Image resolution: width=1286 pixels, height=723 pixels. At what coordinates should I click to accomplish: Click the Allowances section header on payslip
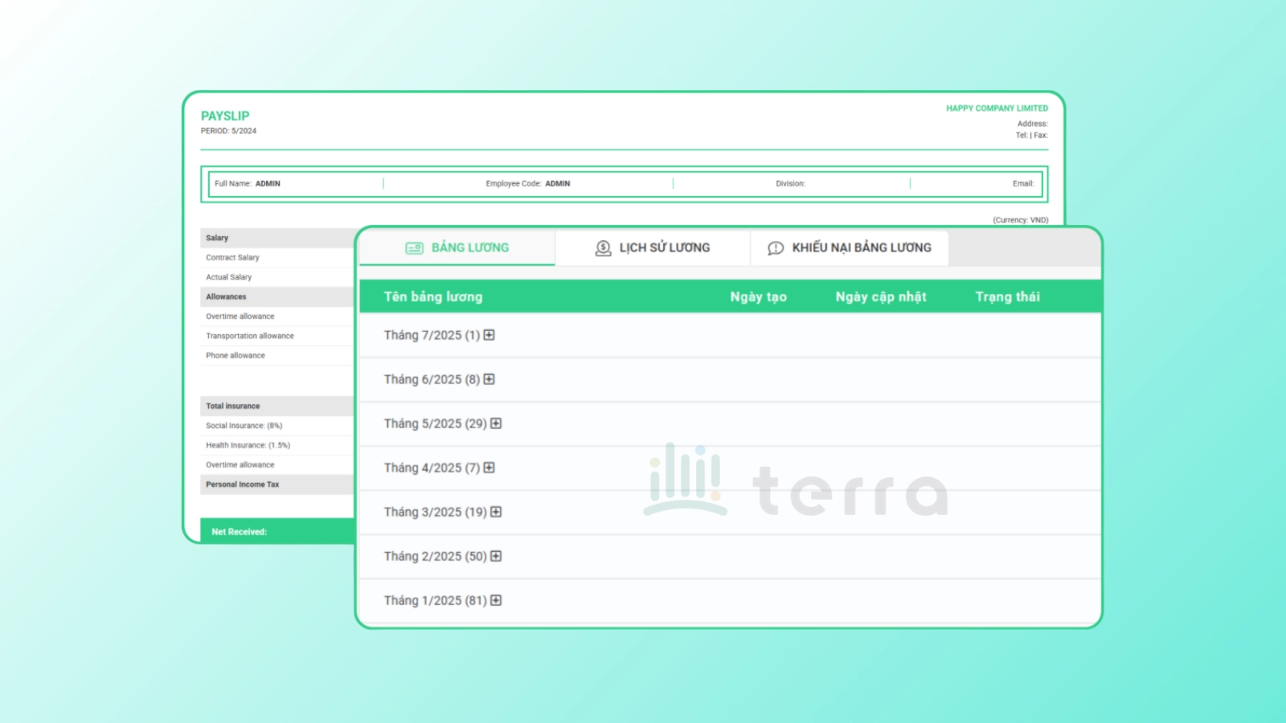pos(277,296)
